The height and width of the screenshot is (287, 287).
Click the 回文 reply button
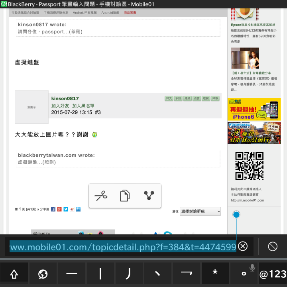click(x=169, y=98)
